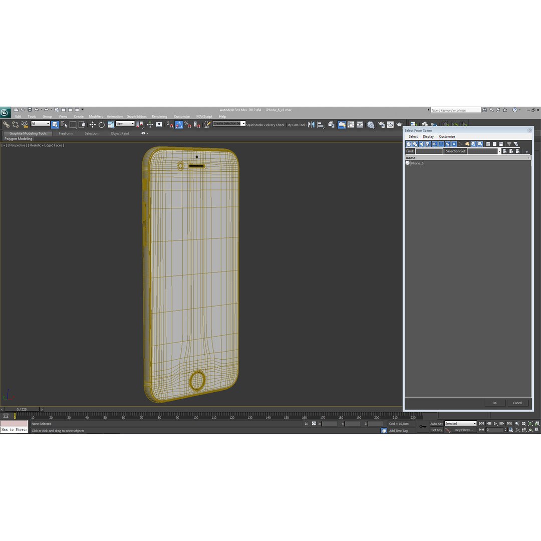Switch to the Object Paint tab
Screen dimensions: 541x541
(120, 133)
